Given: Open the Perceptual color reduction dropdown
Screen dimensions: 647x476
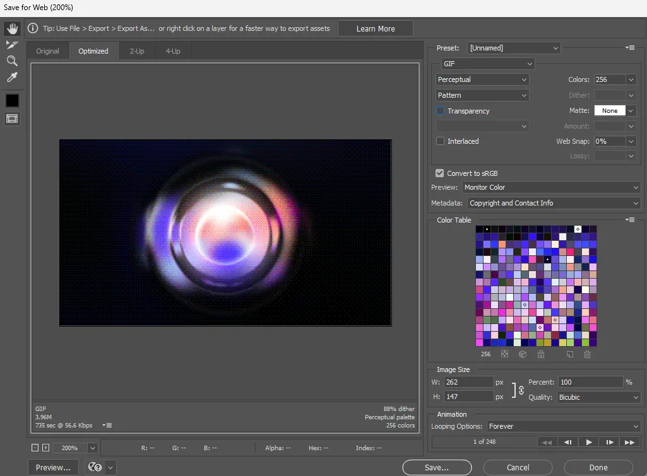Looking at the screenshot, I should tap(482, 79).
